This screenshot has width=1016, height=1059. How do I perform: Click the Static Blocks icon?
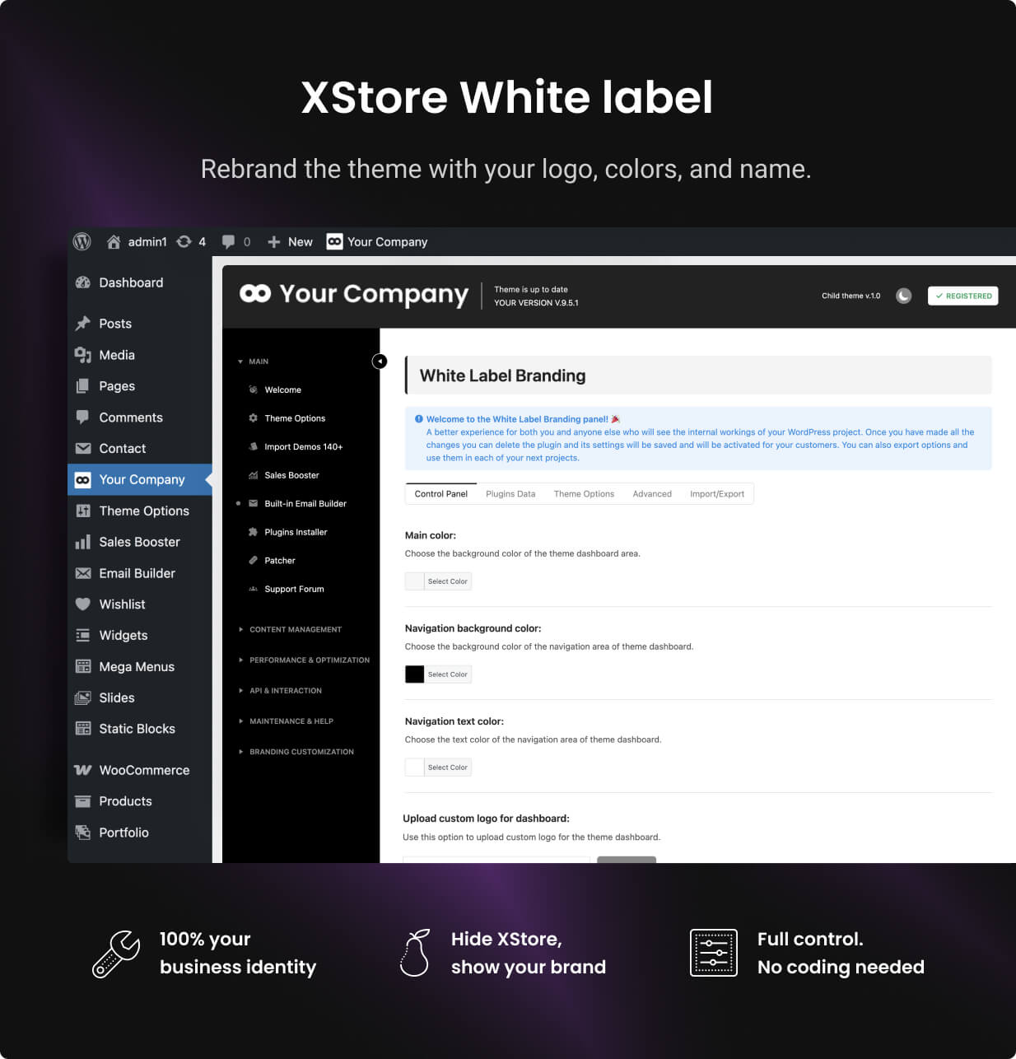tap(83, 729)
